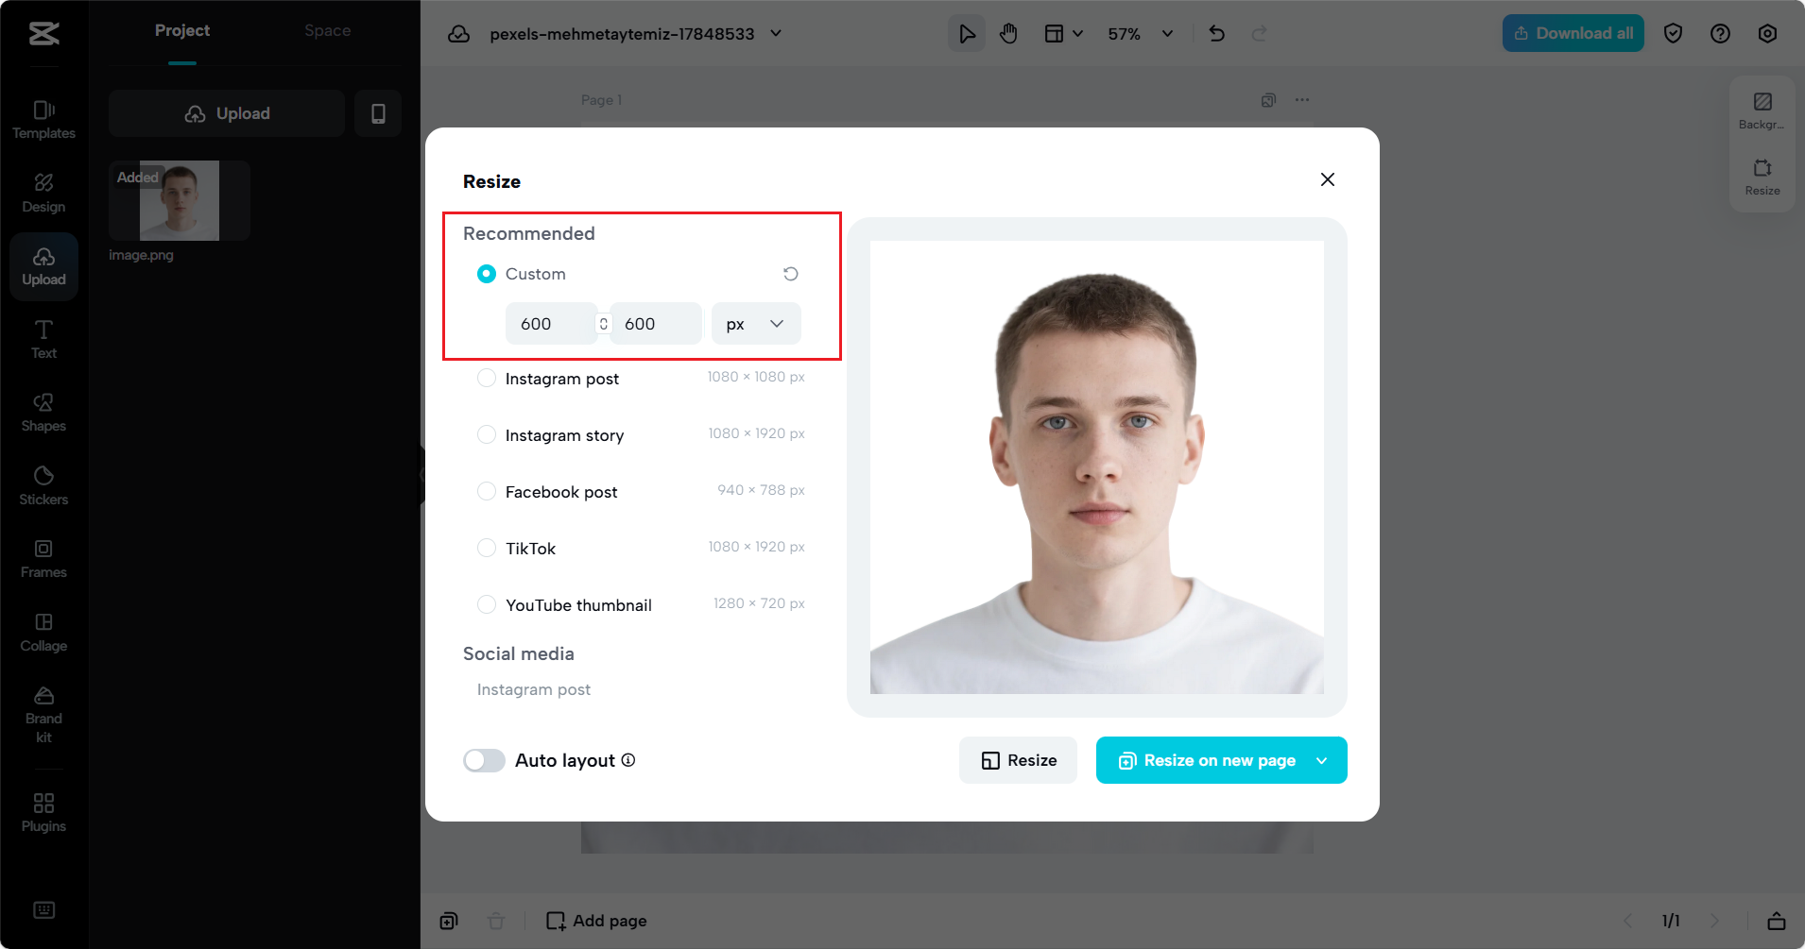Open the Collage sidebar tool

pyautogui.click(x=43, y=632)
